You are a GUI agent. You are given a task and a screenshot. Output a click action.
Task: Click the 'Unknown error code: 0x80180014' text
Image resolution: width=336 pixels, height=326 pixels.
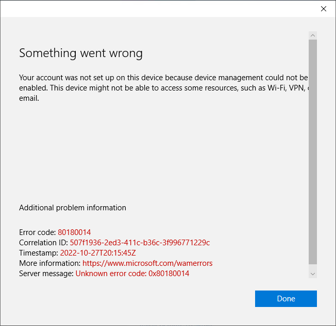pyautogui.click(x=132, y=274)
